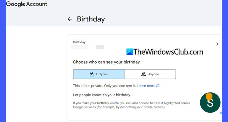Click the Birthday page title
This screenshot has width=228, height=122.
(91, 19)
